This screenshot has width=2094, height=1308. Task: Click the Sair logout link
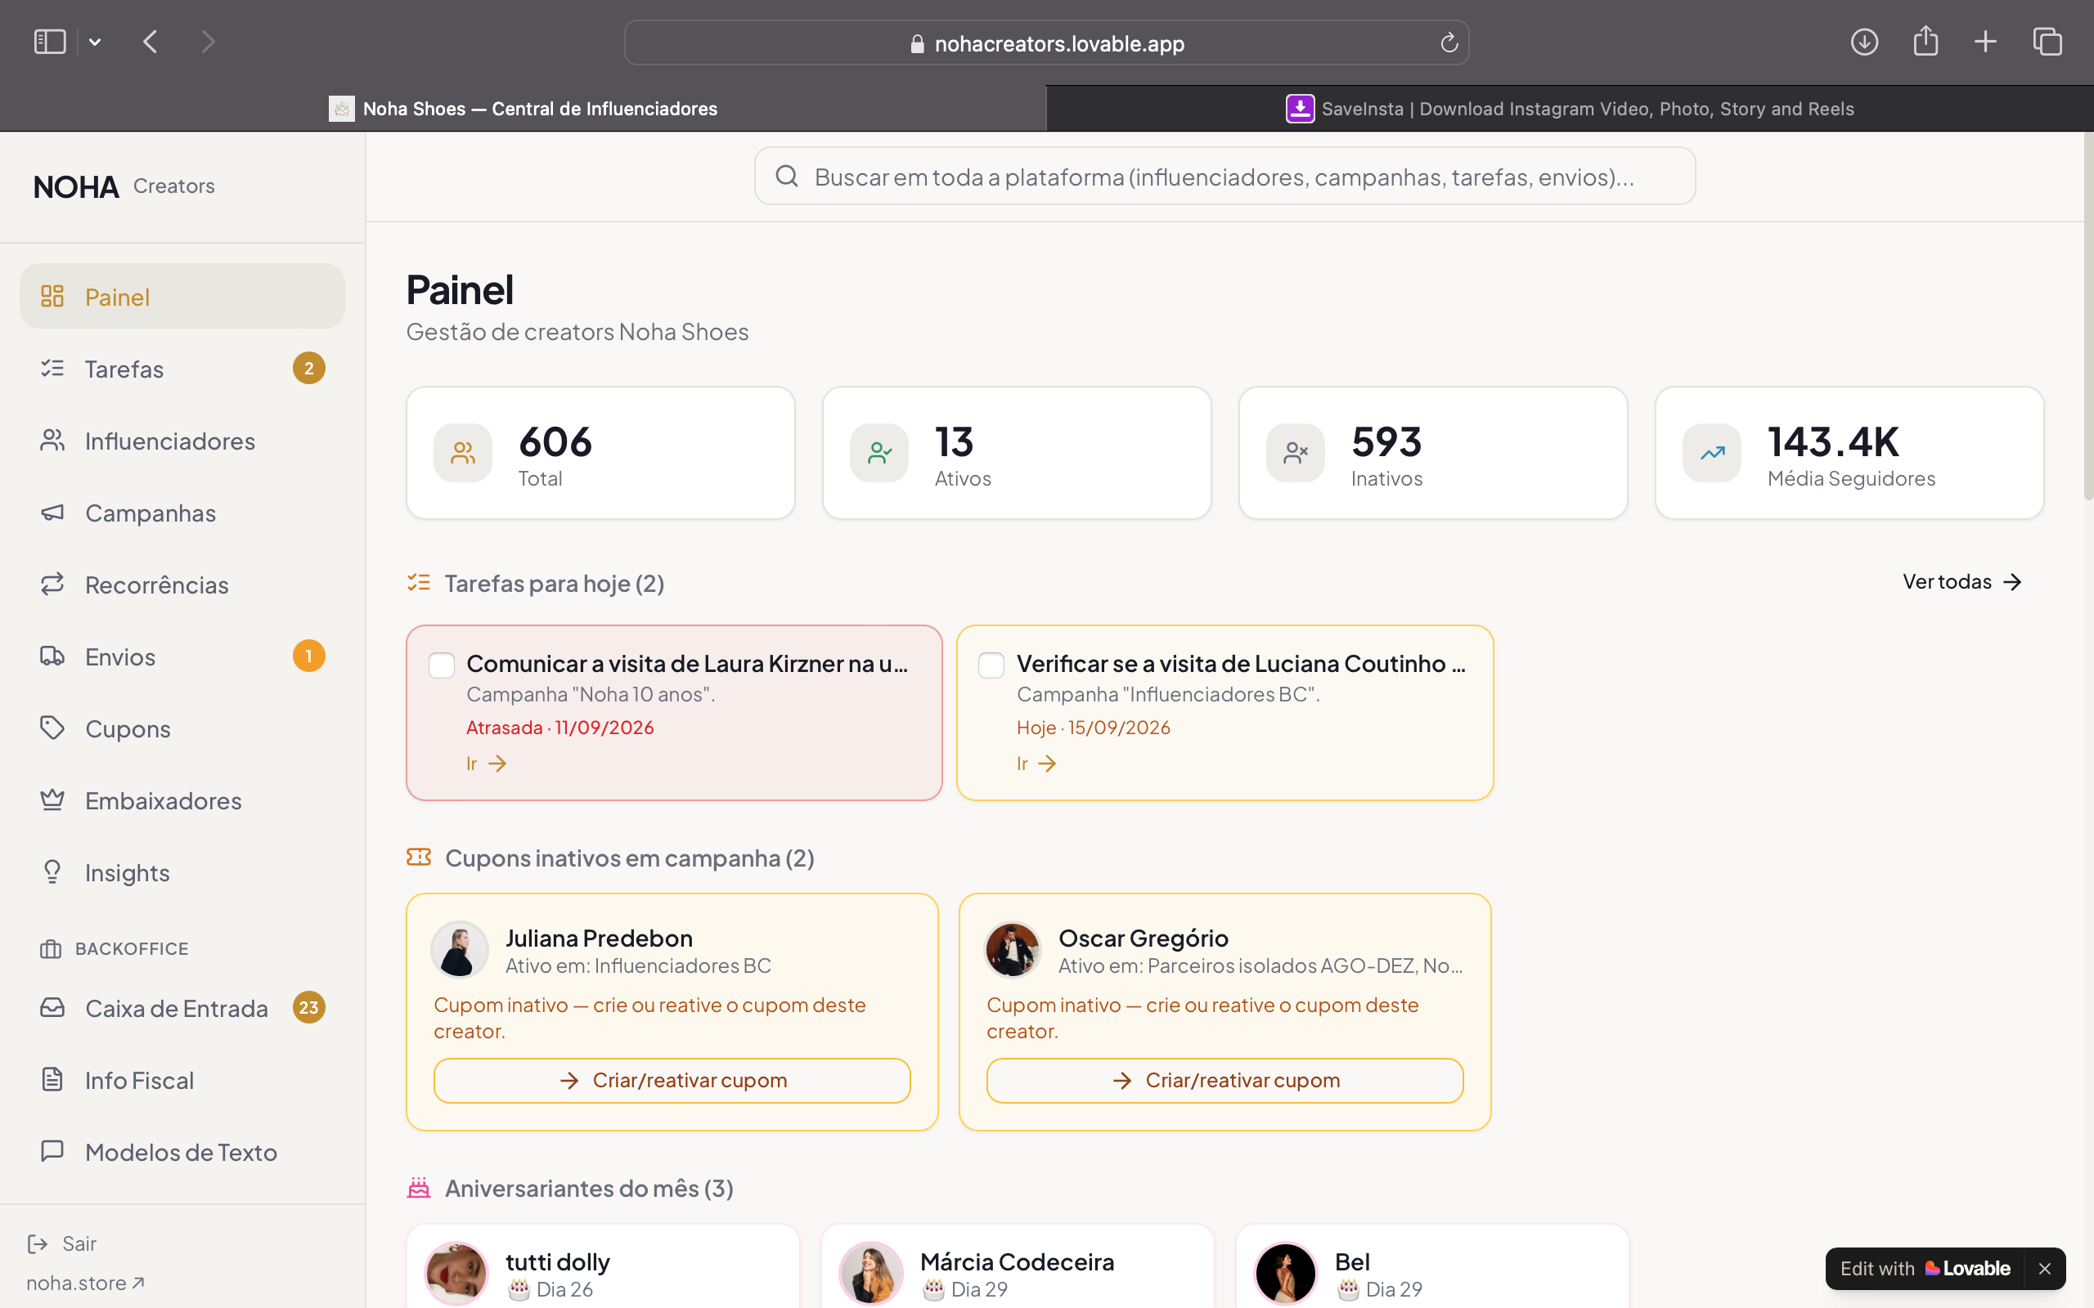coord(62,1243)
